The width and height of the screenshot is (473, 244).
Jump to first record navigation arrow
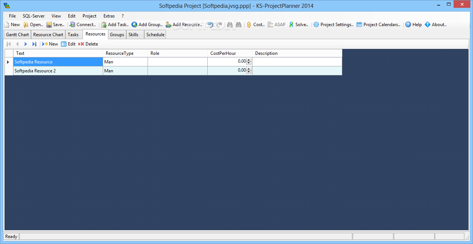[9, 44]
